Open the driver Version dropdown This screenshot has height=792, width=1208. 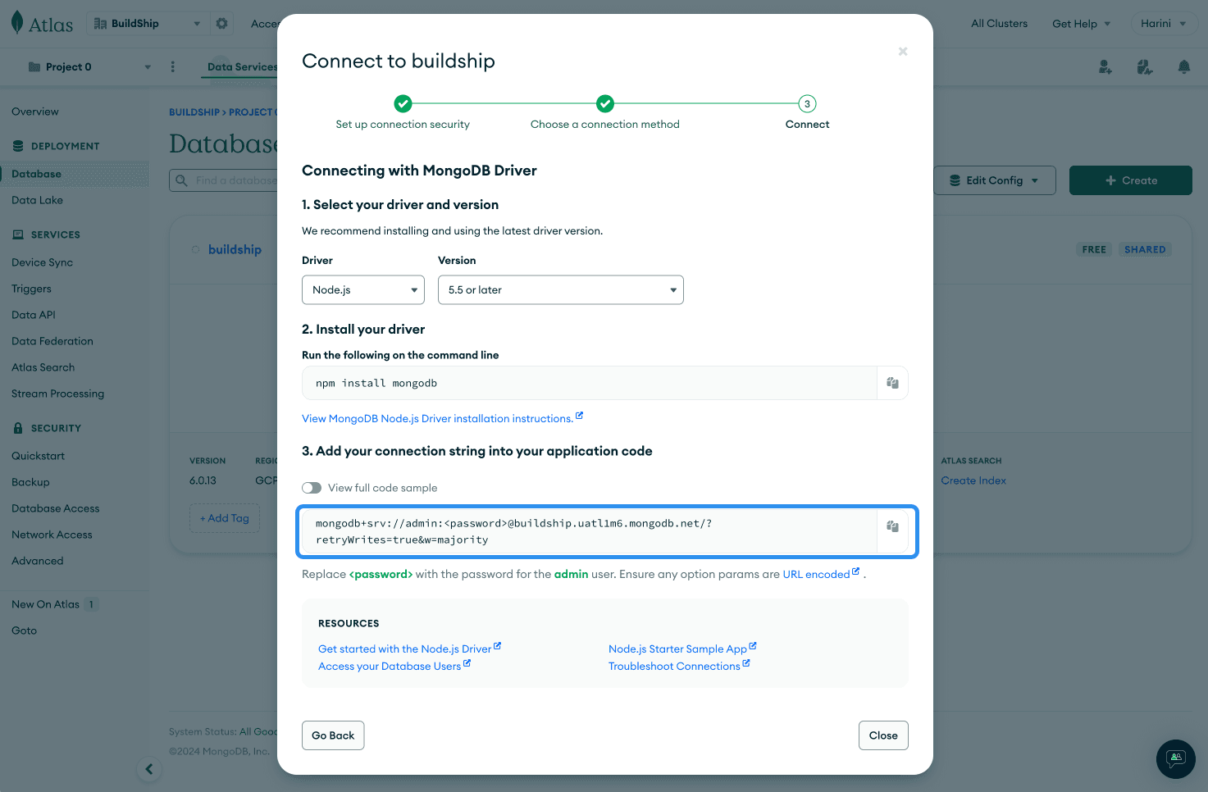tap(560, 290)
